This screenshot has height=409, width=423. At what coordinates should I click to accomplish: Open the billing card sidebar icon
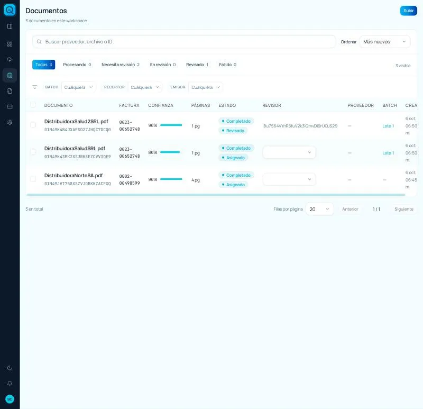point(10,107)
